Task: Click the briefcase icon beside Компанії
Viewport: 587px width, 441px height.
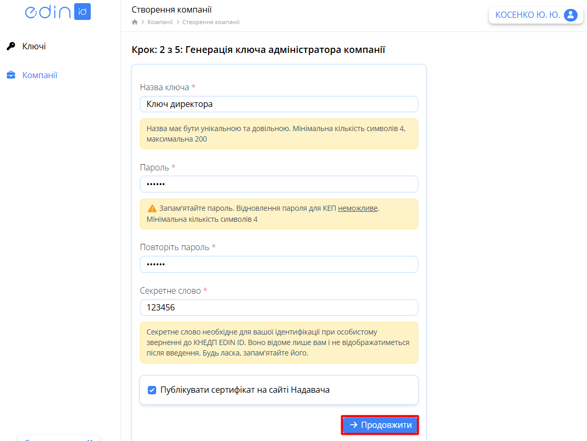Action: tap(10, 76)
